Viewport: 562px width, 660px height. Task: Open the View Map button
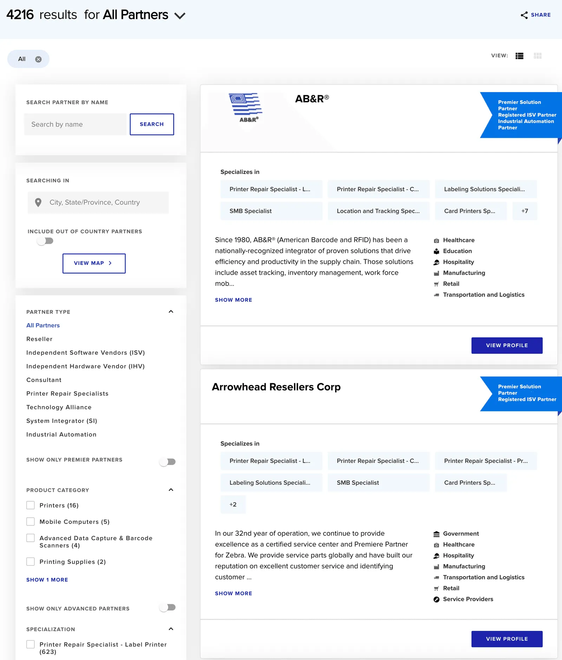click(x=94, y=263)
